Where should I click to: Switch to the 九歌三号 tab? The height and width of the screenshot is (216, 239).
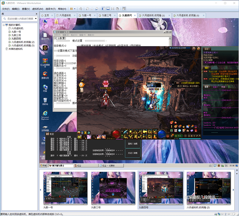coord(107,16)
